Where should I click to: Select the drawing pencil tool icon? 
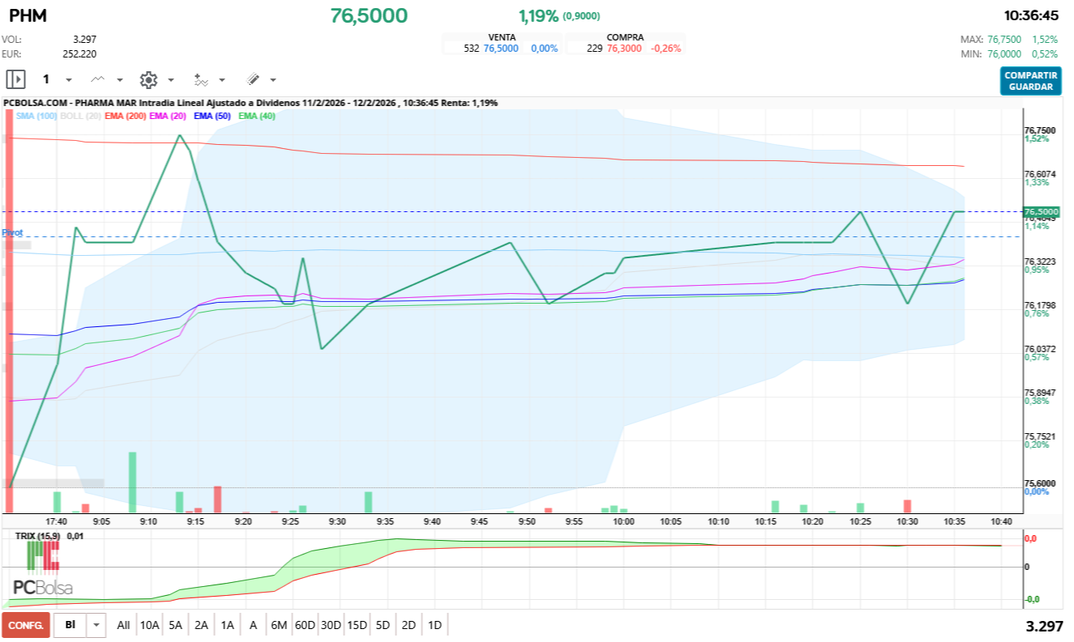(x=252, y=79)
